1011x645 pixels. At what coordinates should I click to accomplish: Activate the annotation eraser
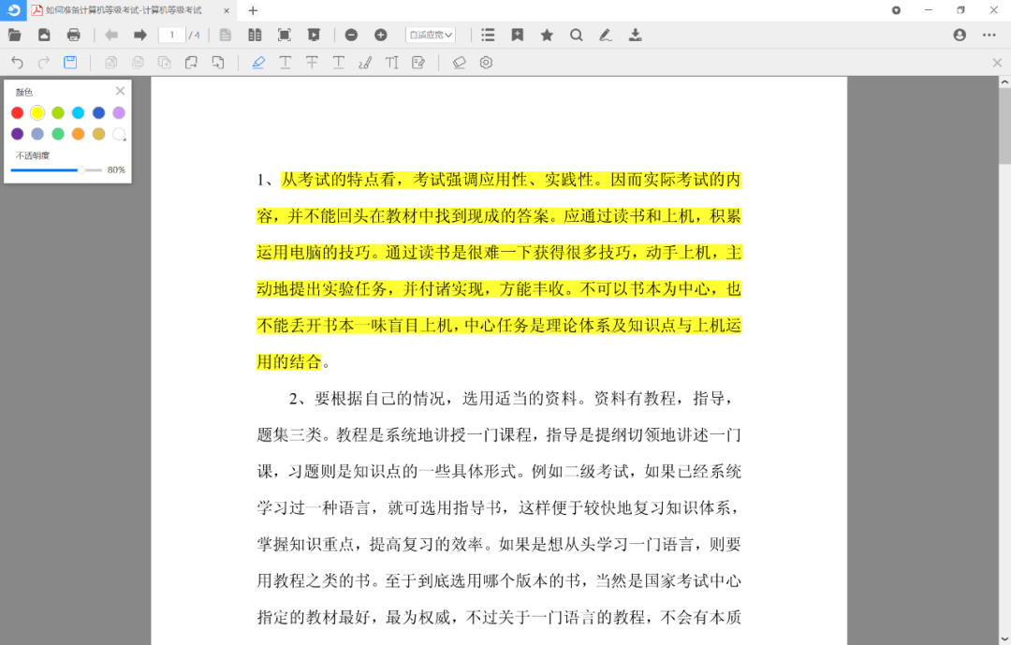[x=460, y=63]
